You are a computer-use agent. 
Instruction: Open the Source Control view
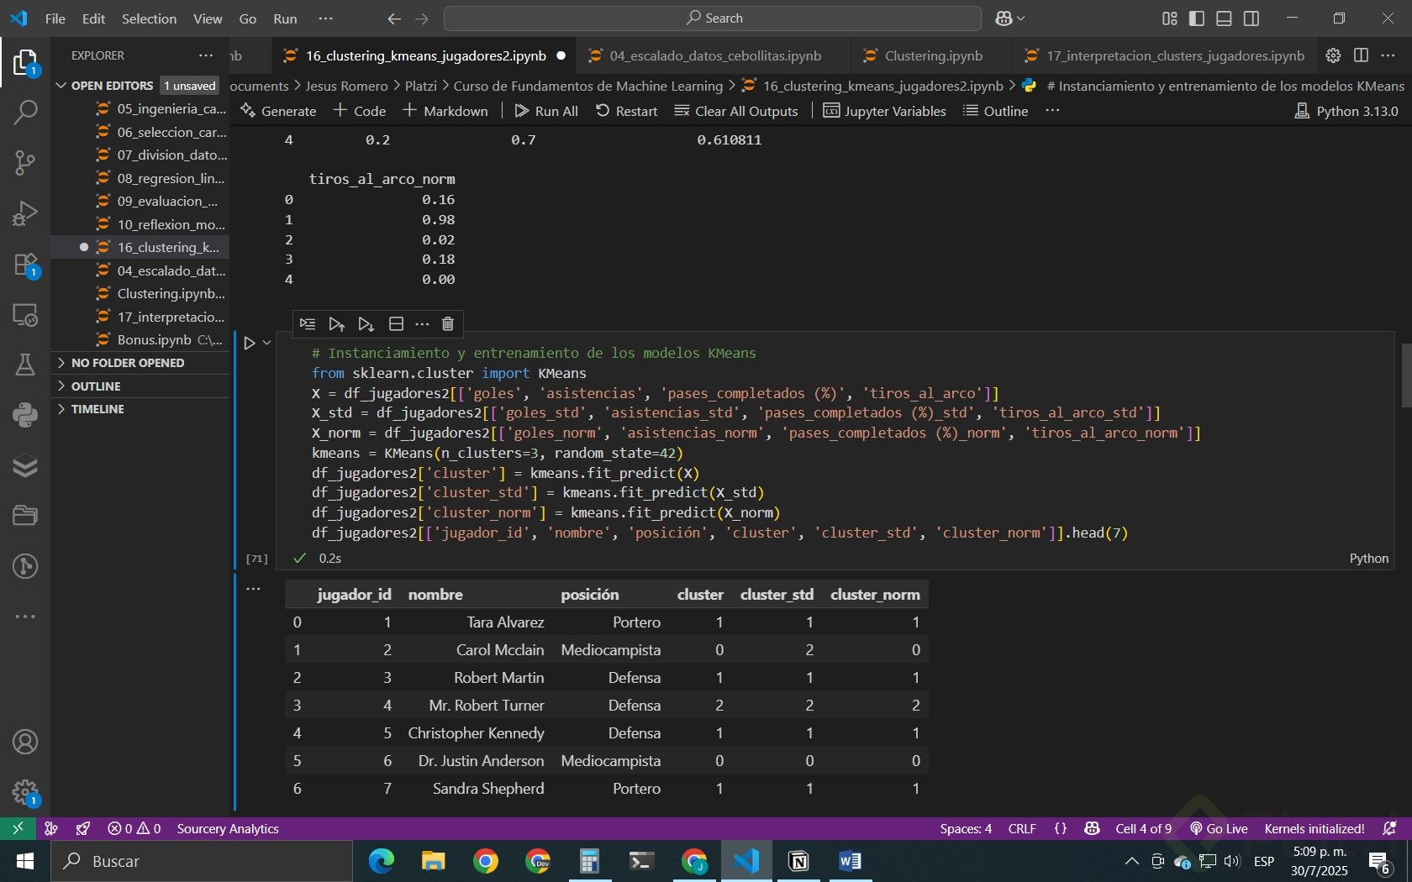coord(25,162)
